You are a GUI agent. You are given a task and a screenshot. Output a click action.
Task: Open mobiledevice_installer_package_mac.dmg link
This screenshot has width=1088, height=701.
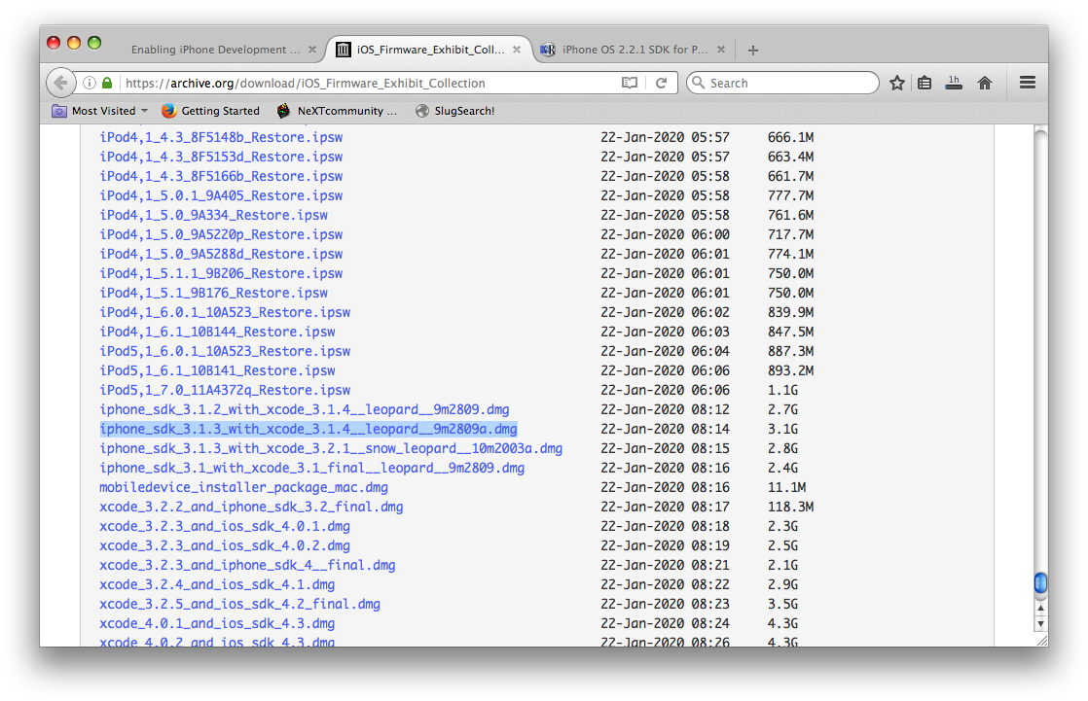click(243, 487)
